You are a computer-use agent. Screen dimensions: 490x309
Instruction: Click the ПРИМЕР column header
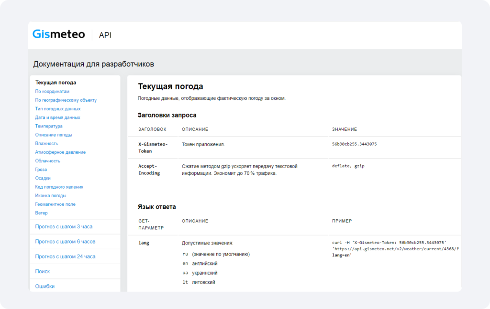coord(342,221)
